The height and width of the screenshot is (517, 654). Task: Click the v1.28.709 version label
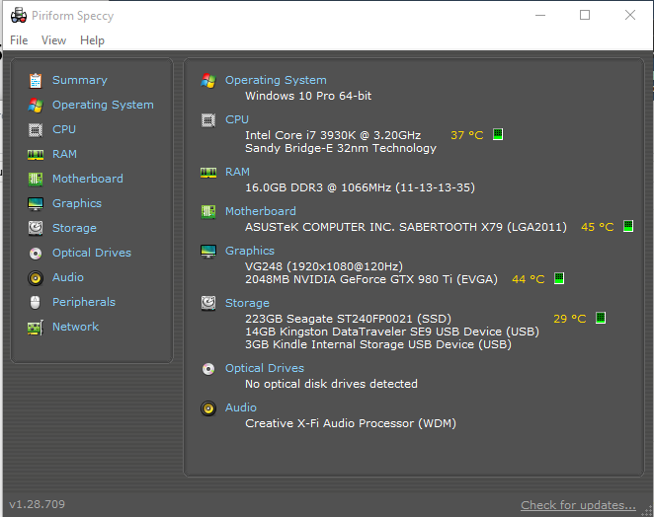[38, 504]
